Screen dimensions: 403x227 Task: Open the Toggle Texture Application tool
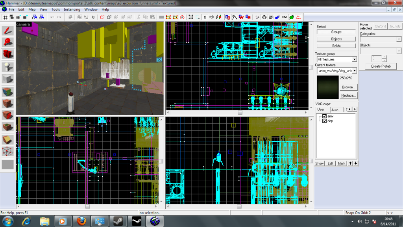[x=8, y=92]
